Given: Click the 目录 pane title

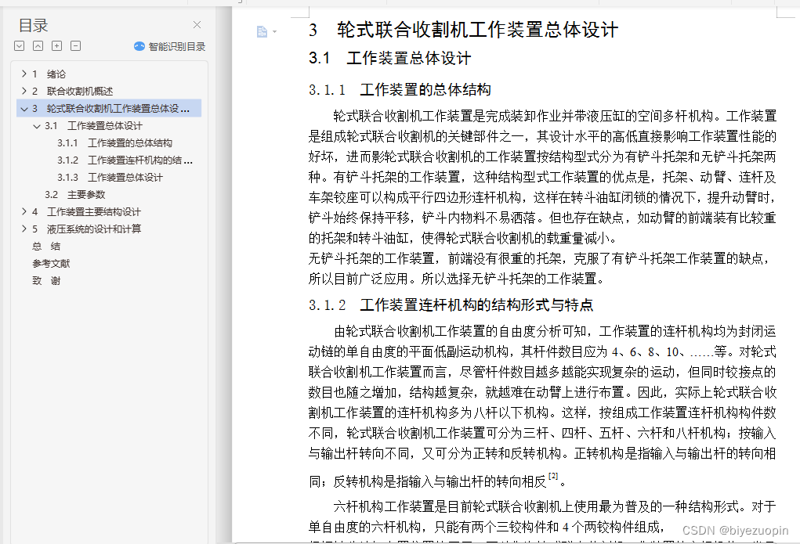Looking at the screenshot, I should click(x=33, y=25).
